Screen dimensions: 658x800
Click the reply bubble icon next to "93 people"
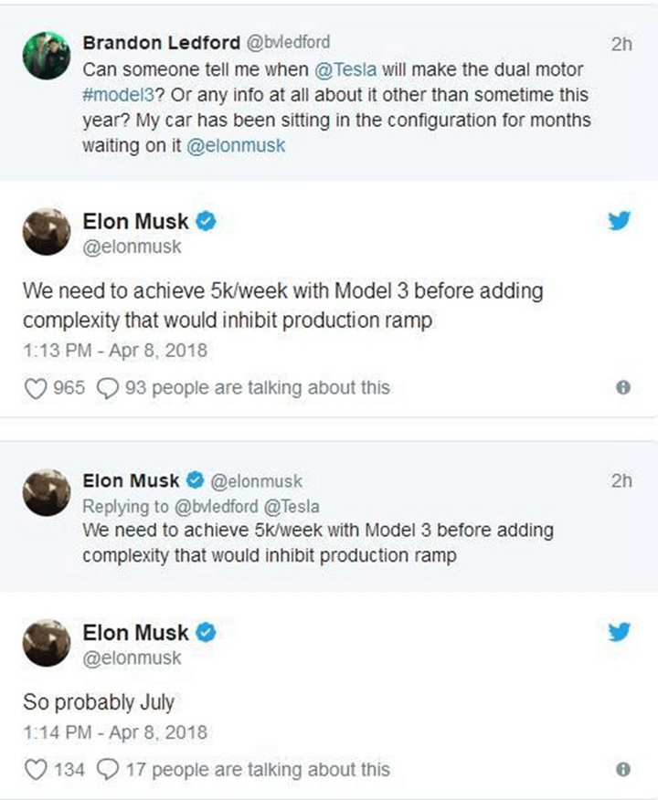pyautogui.click(x=107, y=388)
